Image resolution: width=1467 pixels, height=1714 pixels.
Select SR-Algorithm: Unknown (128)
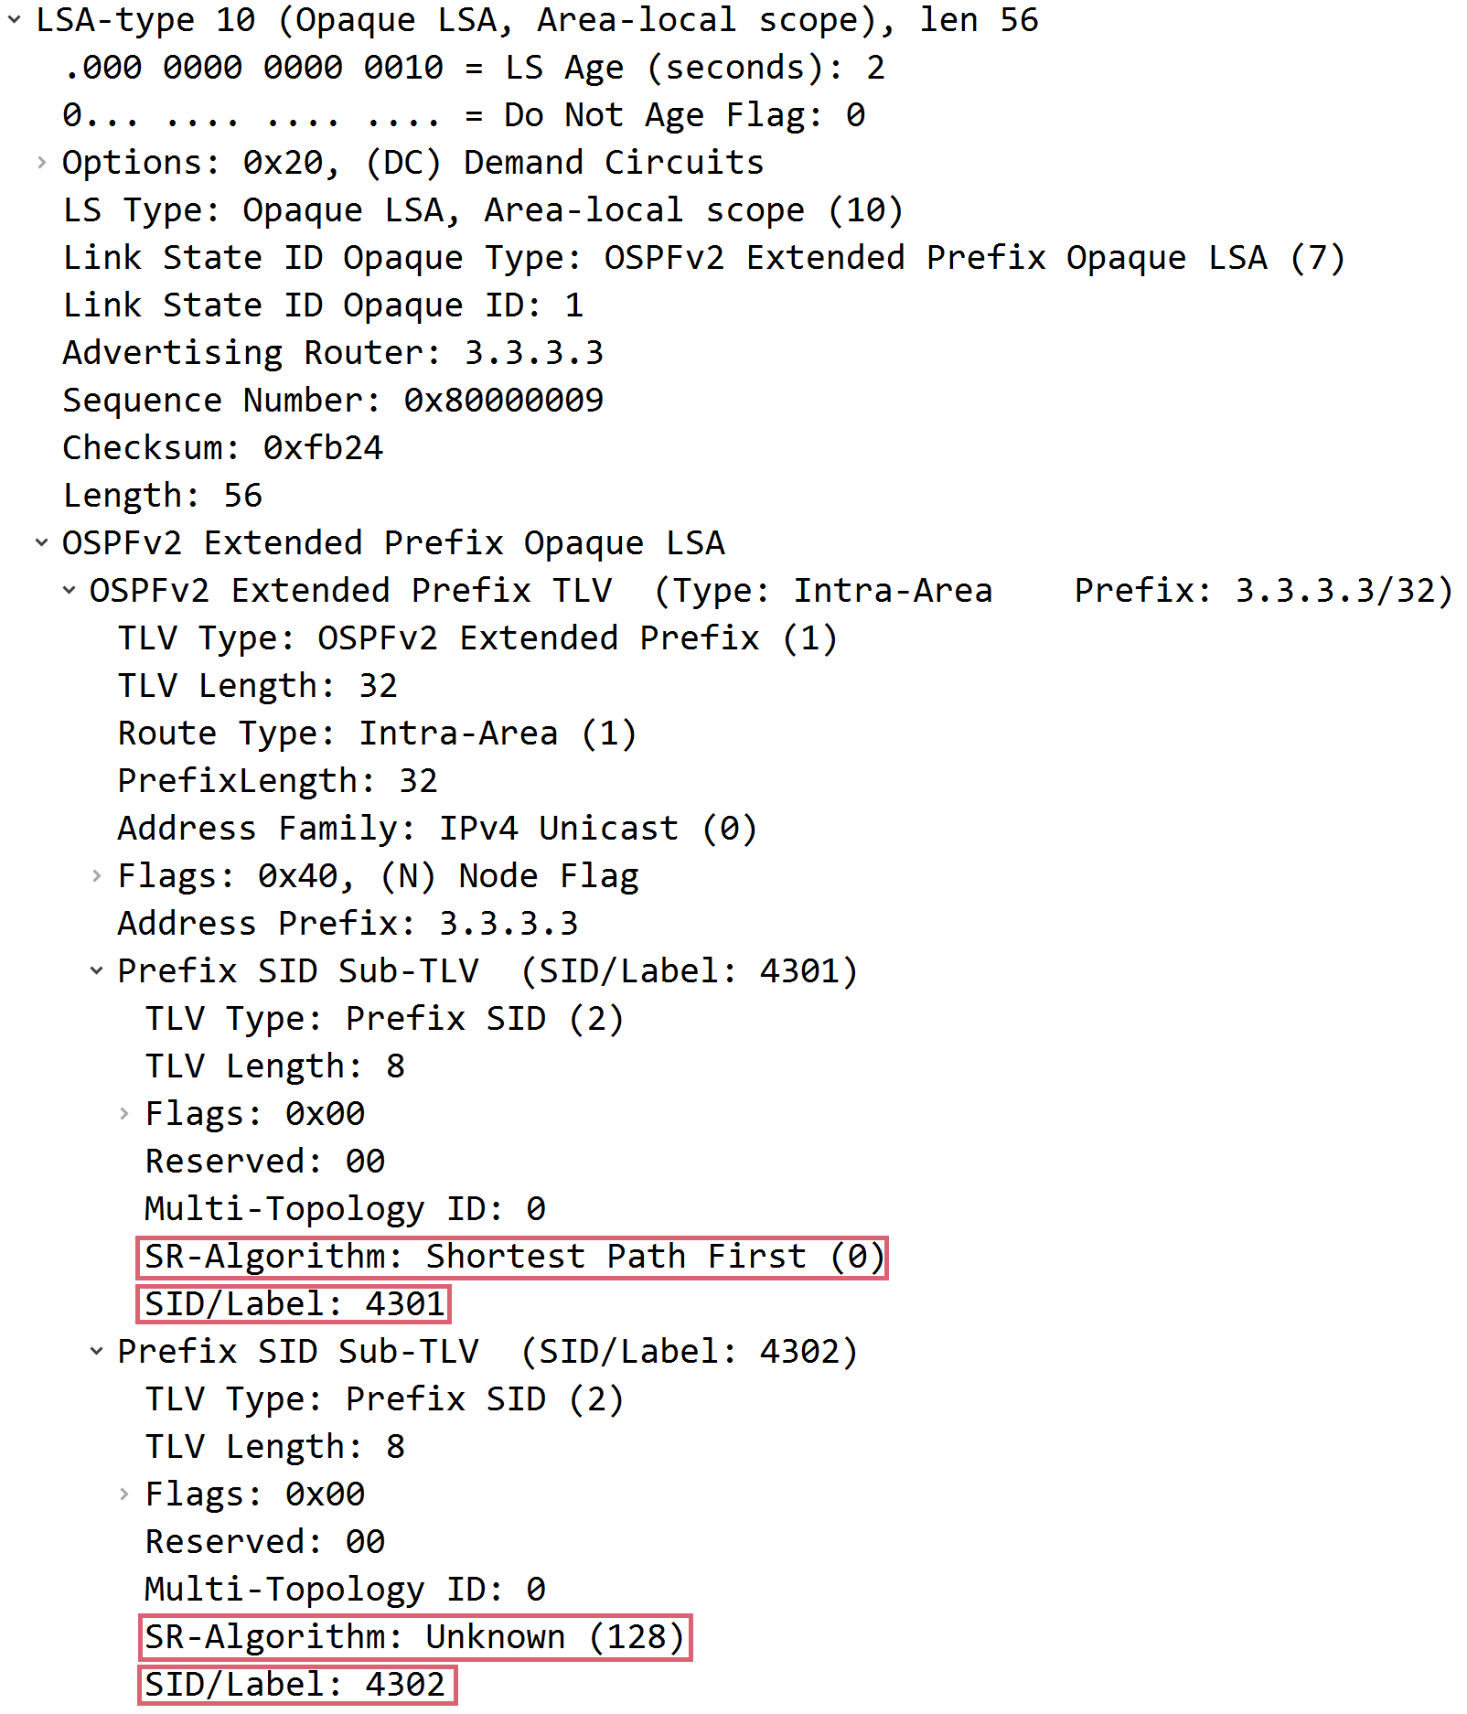[x=412, y=1636]
